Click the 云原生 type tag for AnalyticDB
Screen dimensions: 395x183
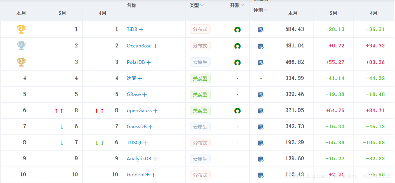tap(200, 159)
